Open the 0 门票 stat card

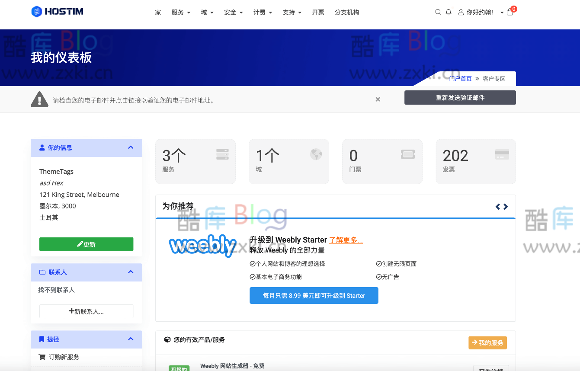coord(382,161)
